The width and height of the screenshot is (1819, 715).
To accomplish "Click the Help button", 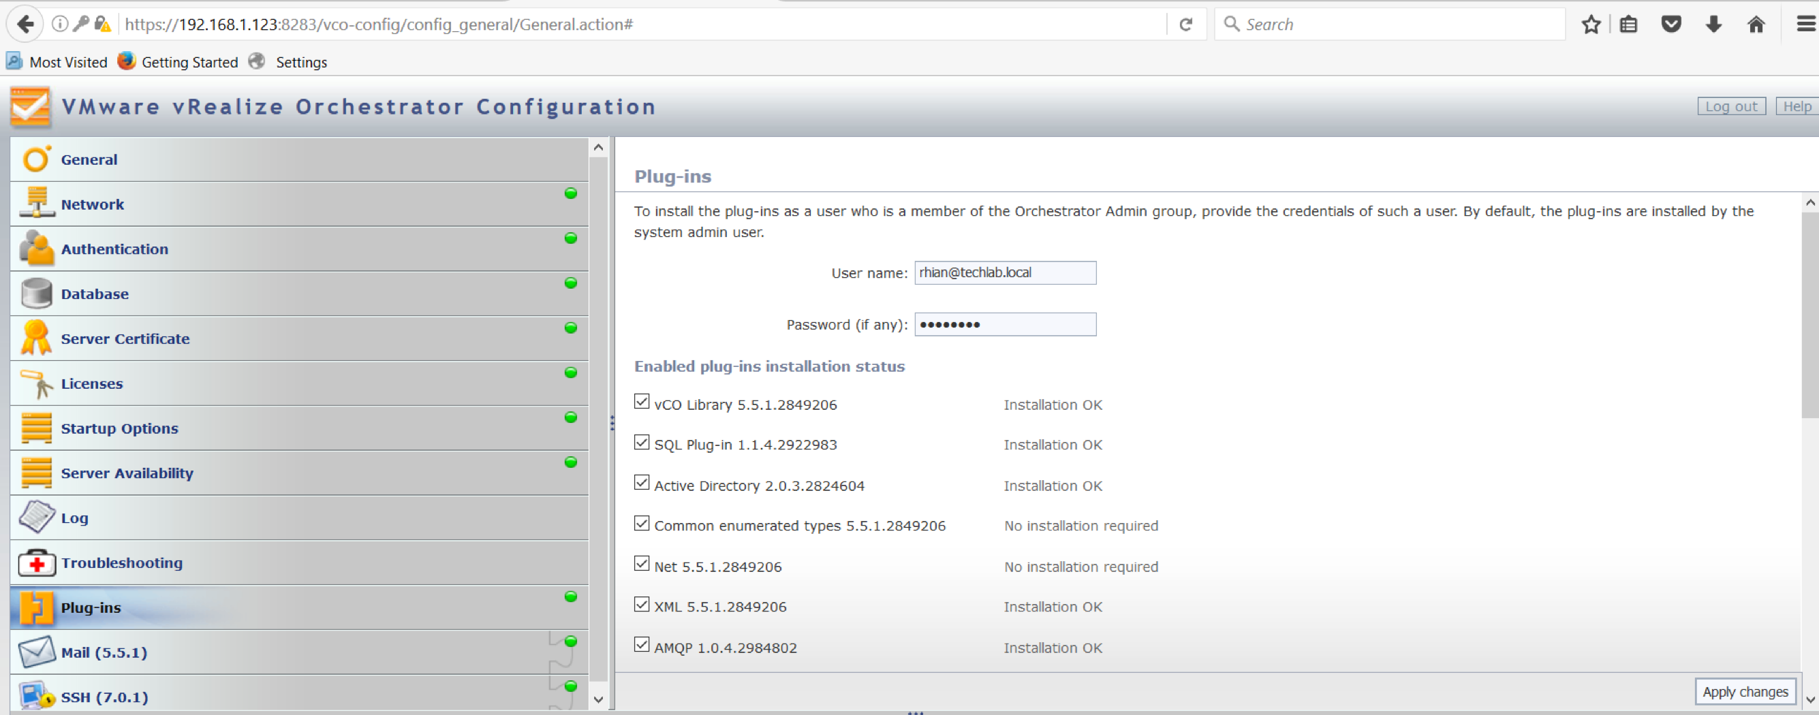I will (x=1797, y=107).
